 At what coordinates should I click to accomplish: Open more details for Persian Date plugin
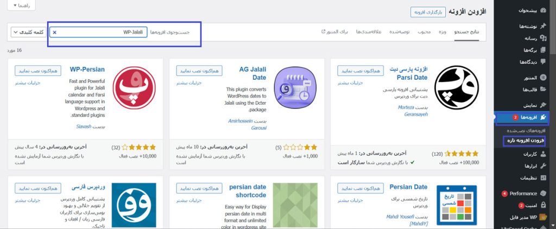tap(350, 201)
